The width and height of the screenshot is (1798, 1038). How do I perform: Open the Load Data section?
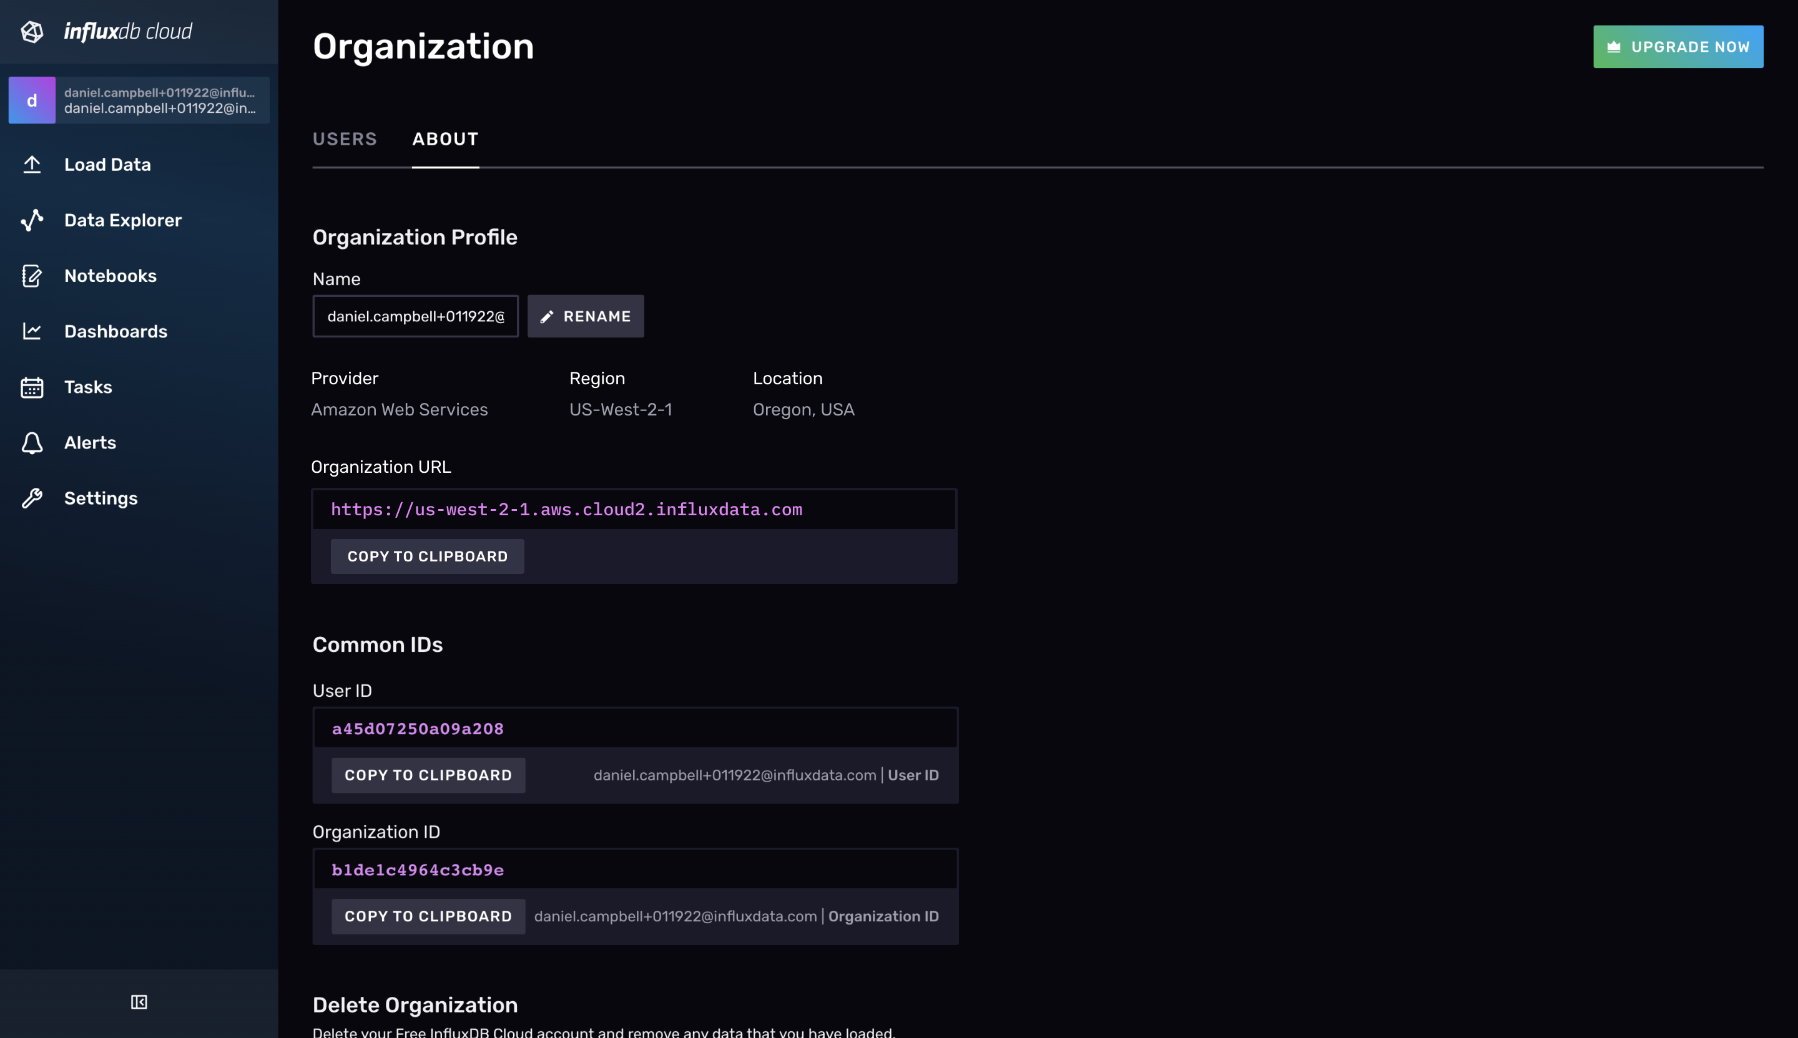[108, 165]
